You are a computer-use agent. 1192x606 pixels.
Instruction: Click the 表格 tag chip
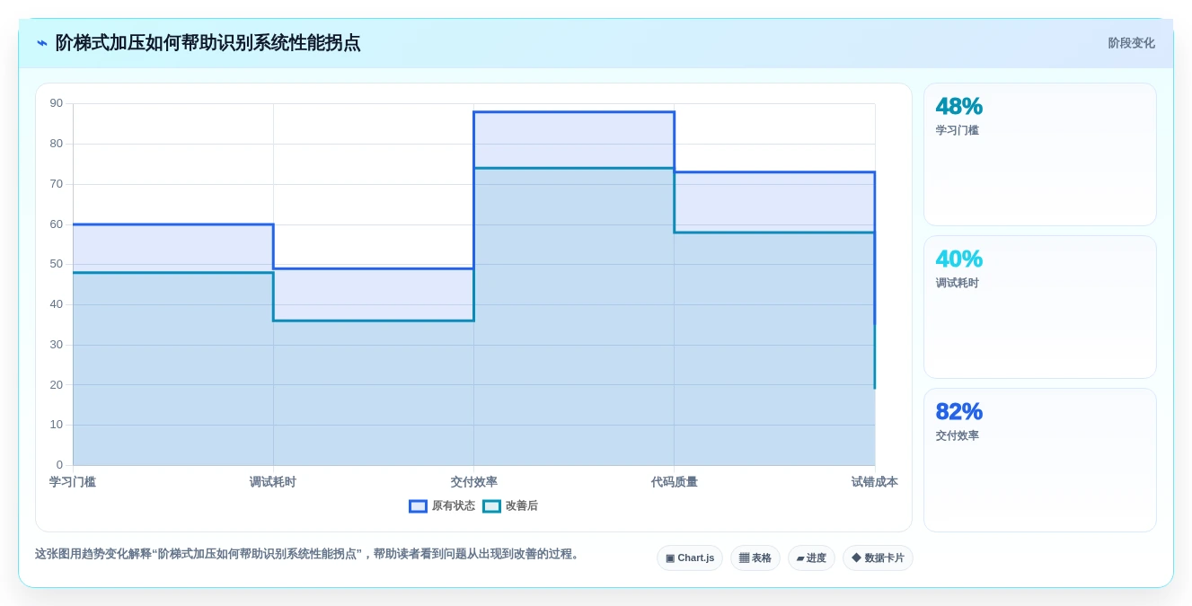[755, 558]
